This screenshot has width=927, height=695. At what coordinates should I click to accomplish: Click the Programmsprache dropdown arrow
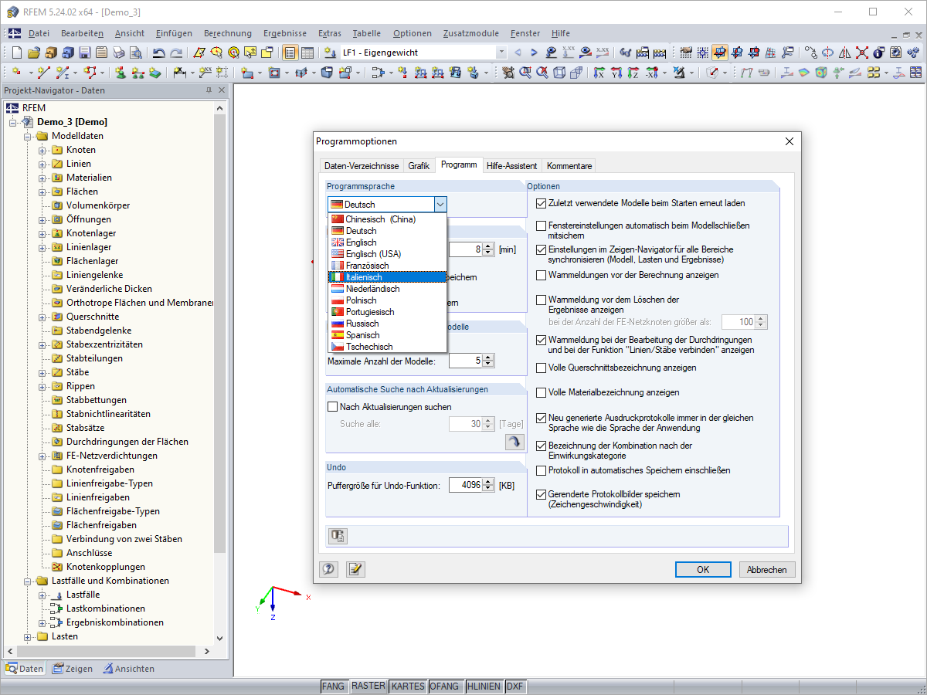pos(440,205)
